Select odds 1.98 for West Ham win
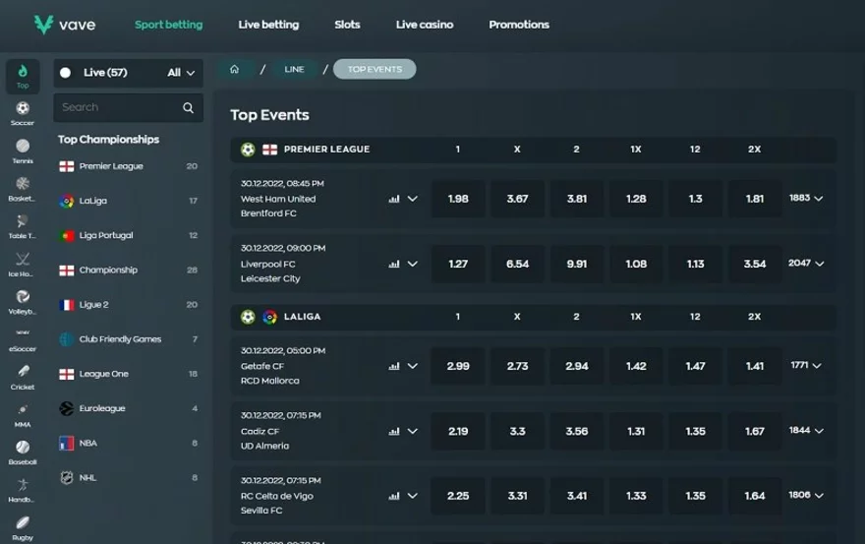 [458, 199]
